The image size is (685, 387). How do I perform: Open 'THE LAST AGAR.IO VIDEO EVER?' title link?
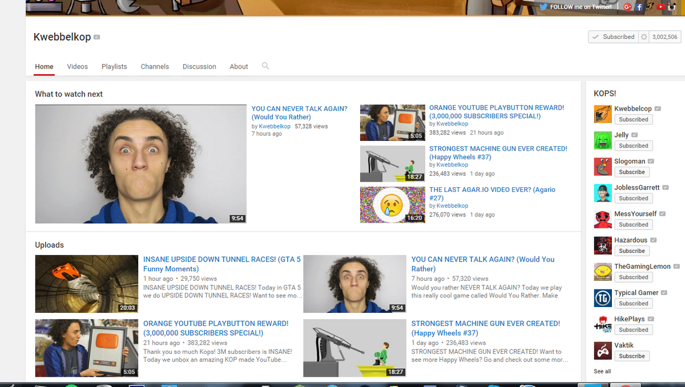(x=492, y=193)
